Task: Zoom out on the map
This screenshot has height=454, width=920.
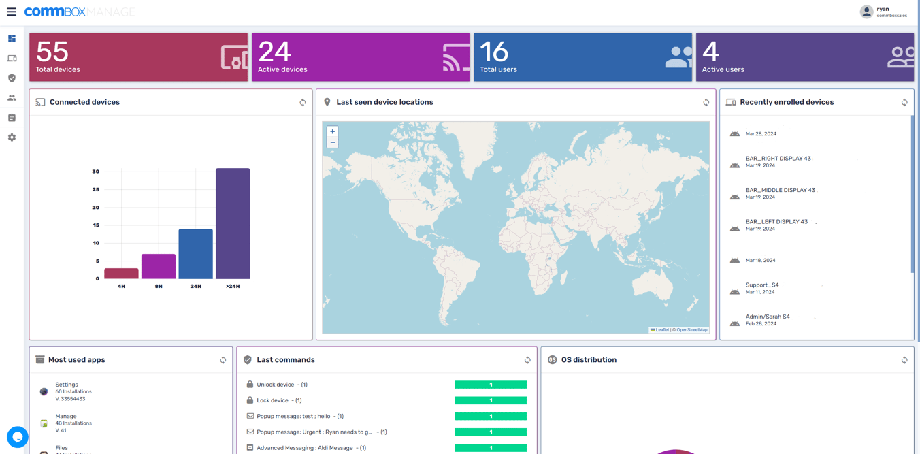Action: [x=332, y=142]
